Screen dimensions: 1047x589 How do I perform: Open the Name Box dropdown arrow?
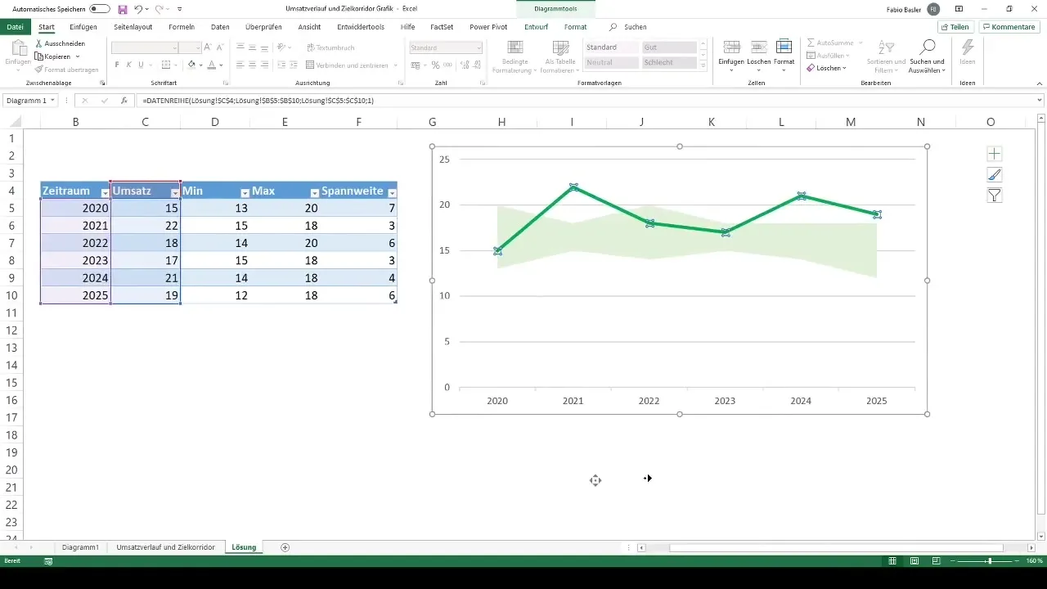53,100
